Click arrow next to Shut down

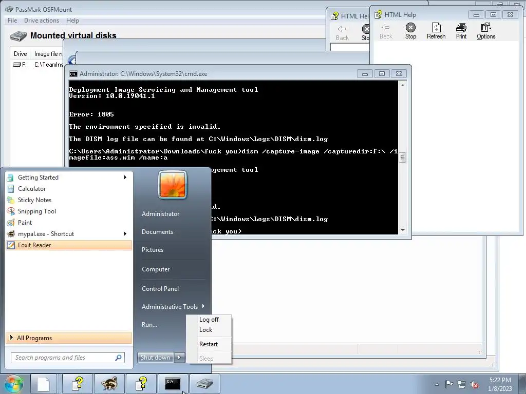pos(179,358)
